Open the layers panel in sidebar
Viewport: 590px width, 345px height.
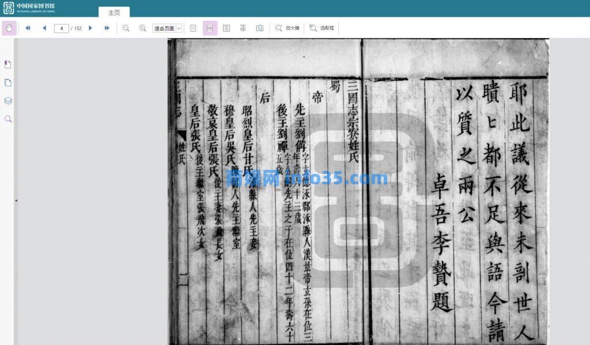tap(8, 101)
